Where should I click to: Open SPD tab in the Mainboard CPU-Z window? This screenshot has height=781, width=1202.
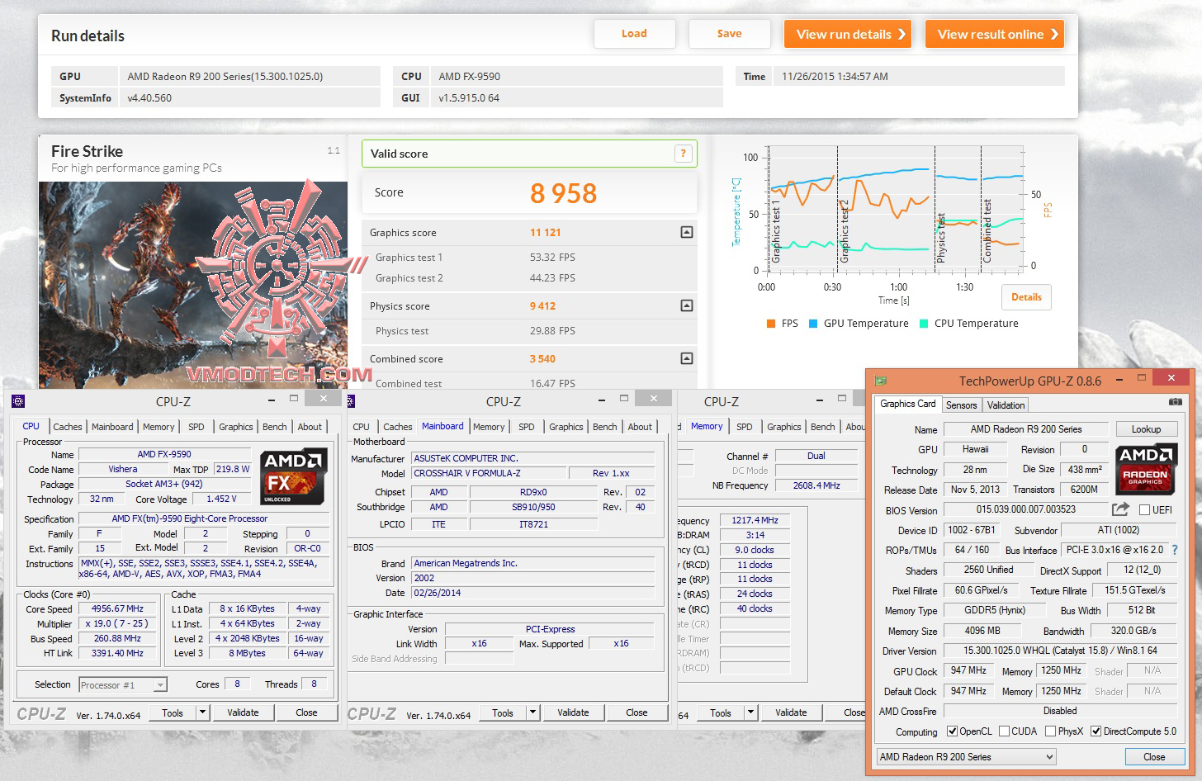pyautogui.click(x=526, y=427)
